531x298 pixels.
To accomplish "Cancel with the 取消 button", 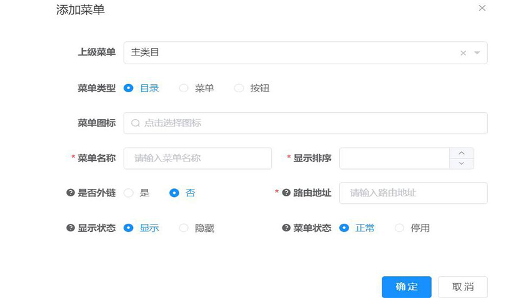I will [462, 287].
